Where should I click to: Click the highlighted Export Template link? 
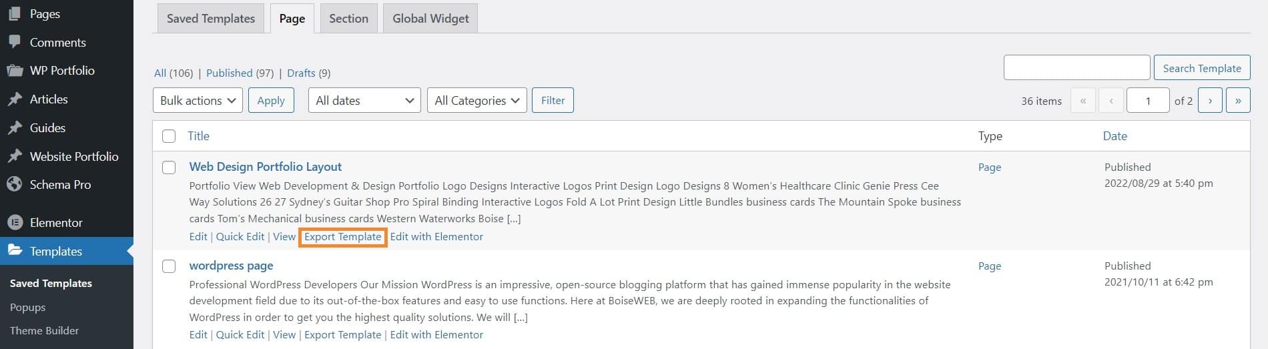click(x=343, y=236)
